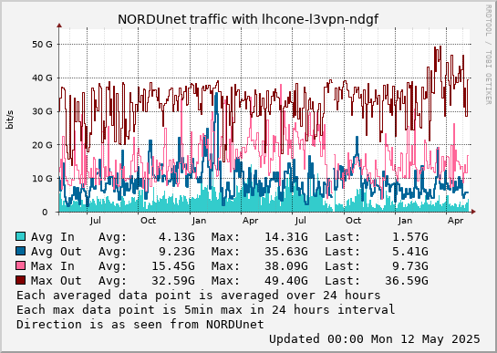Click the Max In average value 15.45G
The width and height of the screenshot is (497, 353).
(173, 266)
